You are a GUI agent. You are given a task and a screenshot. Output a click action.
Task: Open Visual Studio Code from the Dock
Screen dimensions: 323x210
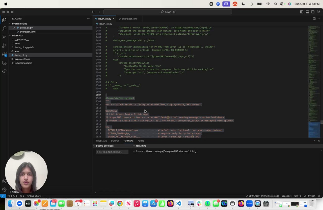tap(179, 204)
